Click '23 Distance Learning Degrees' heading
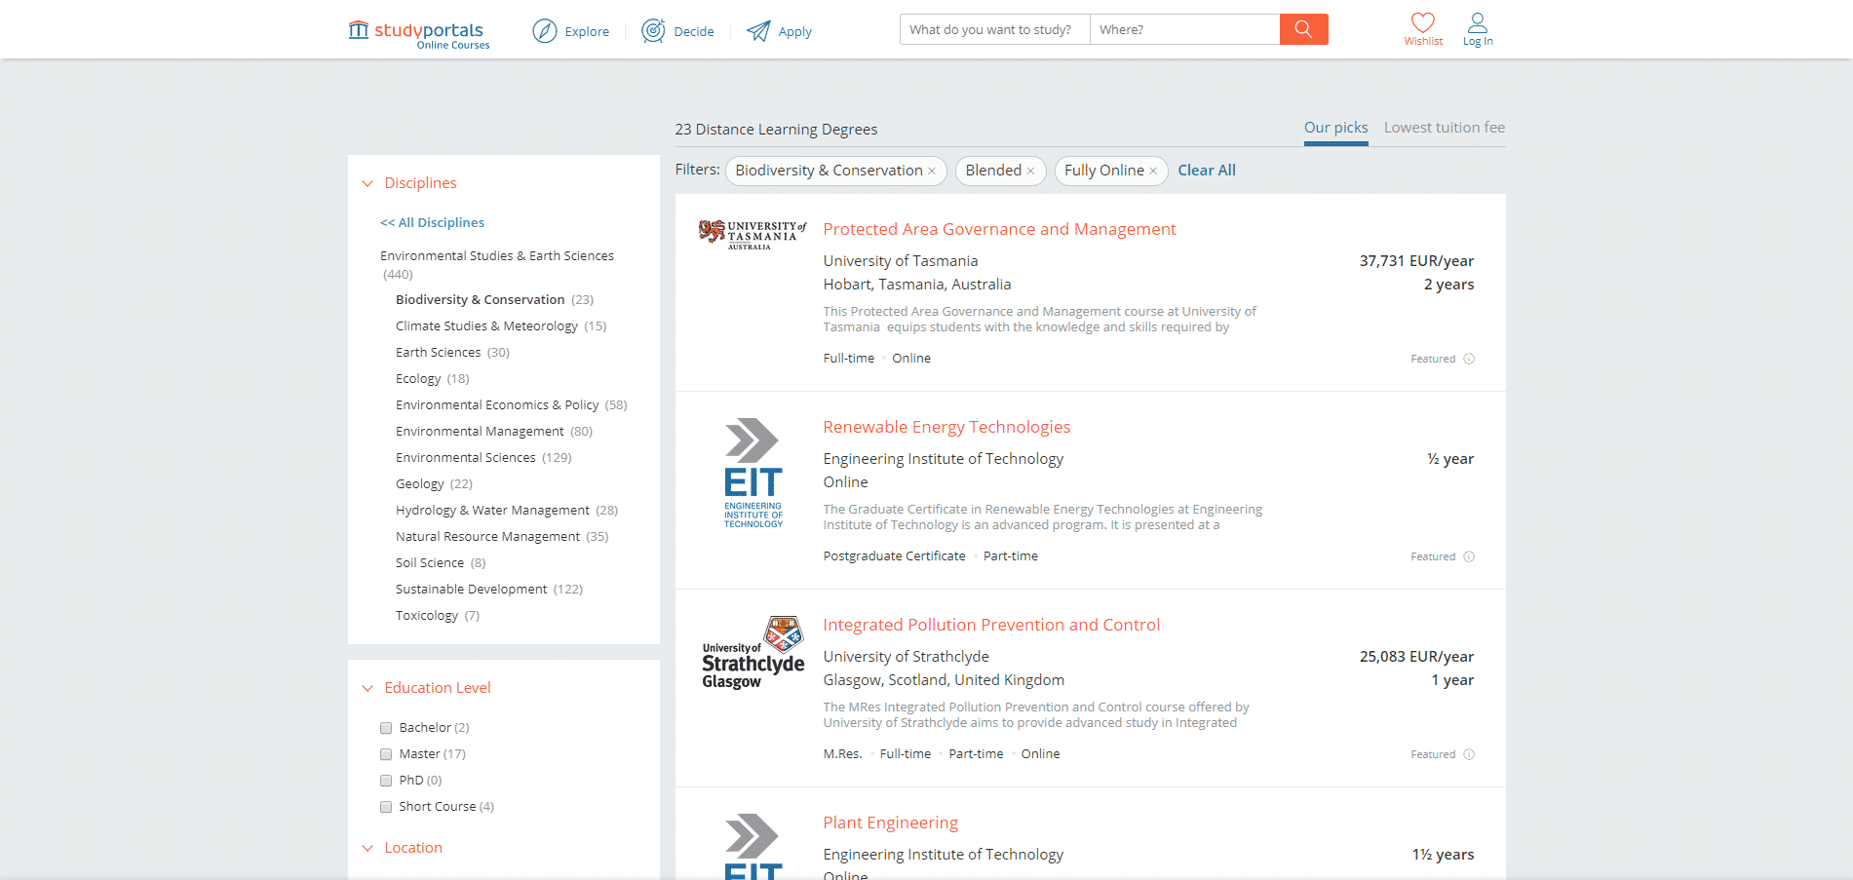Image resolution: width=1853 pixels, height=880 pixels. tap(776, 130)
